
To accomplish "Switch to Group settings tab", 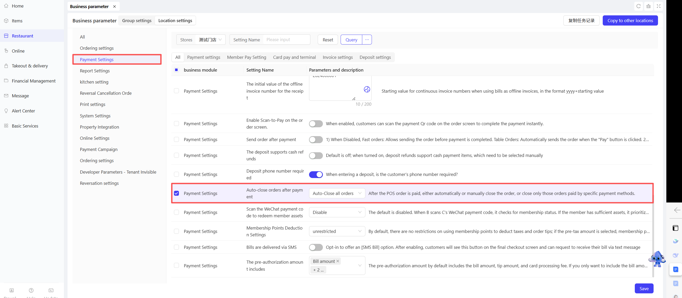I will [x=137, y=20].
